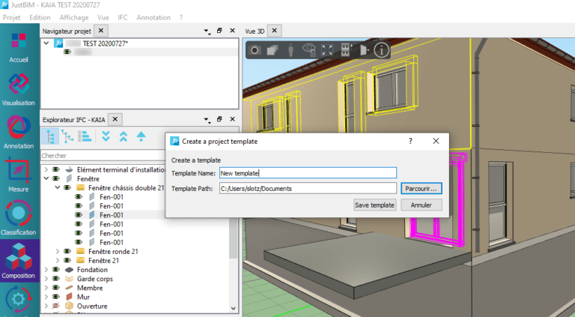575x317 pixels.
Task: Show information with the circled i icon
Action: point(381,50)
